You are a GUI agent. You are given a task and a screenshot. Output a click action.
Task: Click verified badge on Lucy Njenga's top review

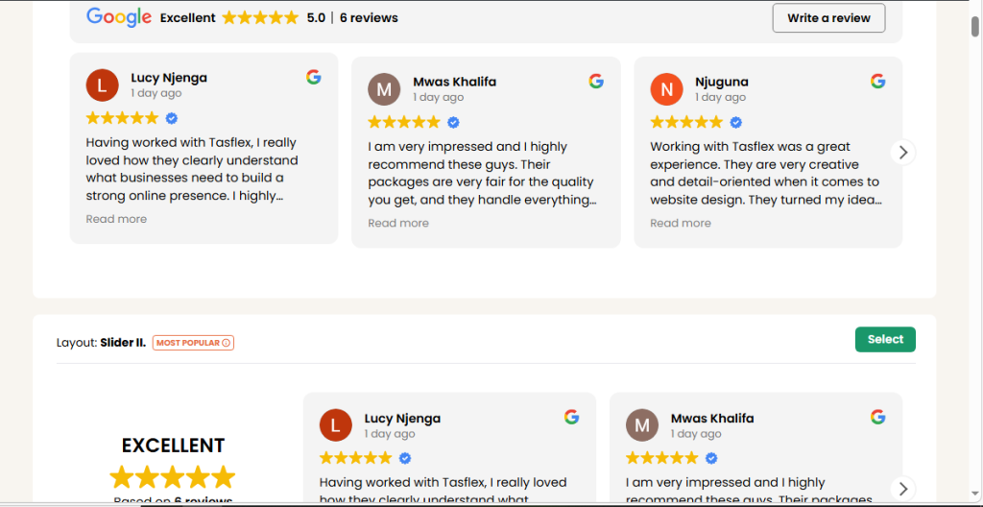172,118
